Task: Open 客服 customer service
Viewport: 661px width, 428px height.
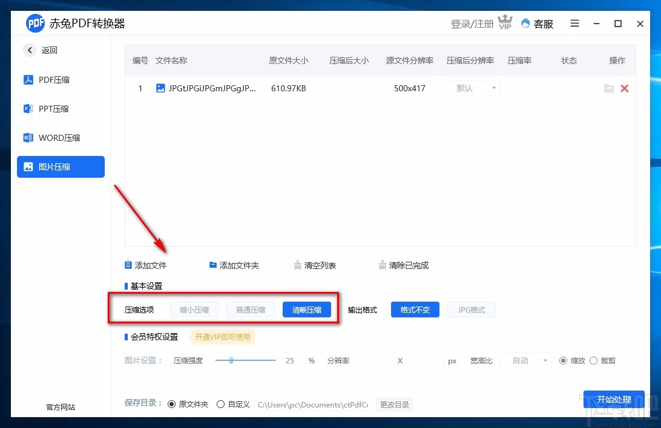Action: (x=537, y=24)
